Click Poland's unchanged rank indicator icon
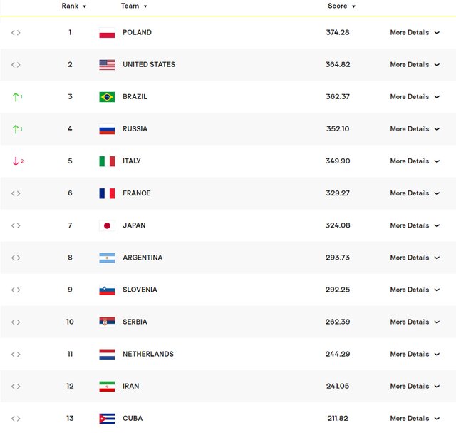456x433 pixels. (x=16, y=33)
